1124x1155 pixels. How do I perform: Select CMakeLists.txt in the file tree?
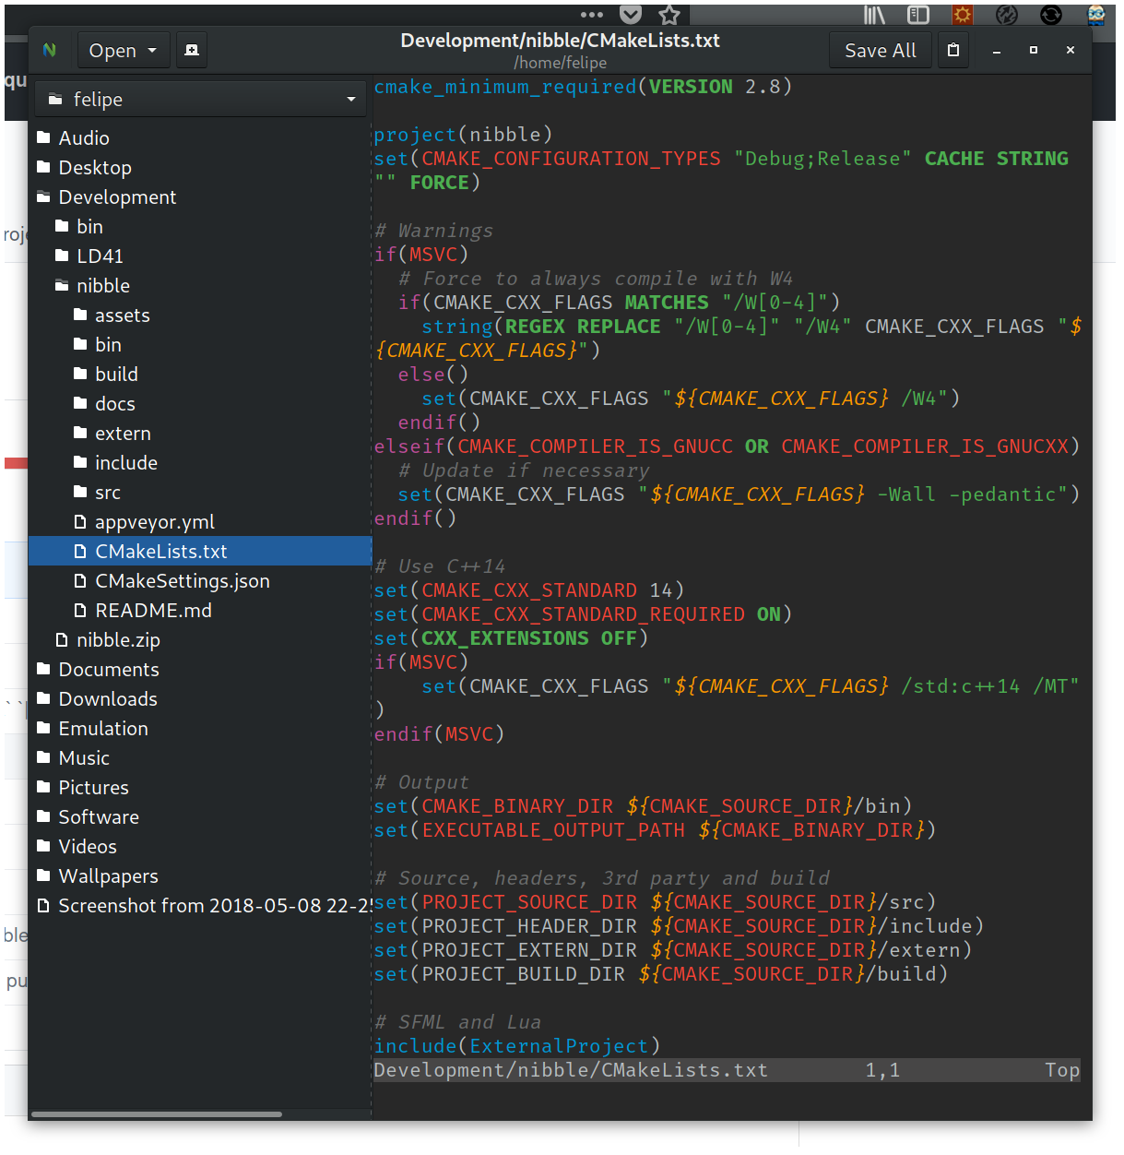pos(201,552)
